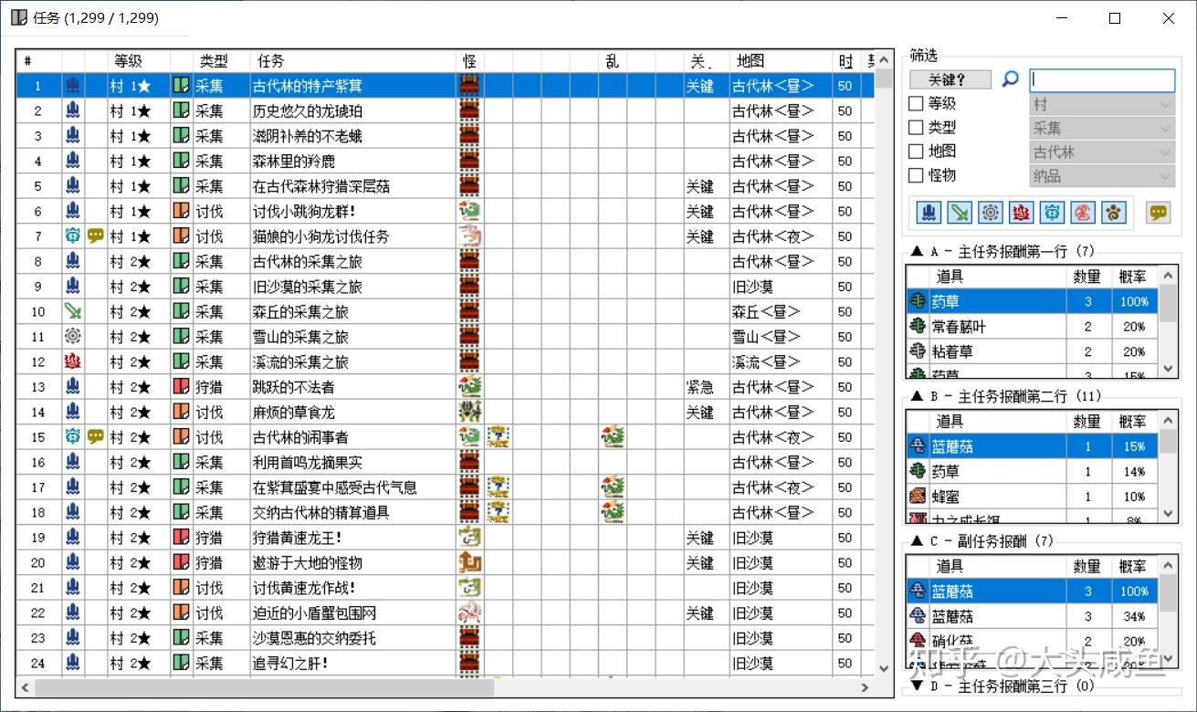This screenshot has height=712, width=1197.
Task: Click monster icon for 讨伐小跳狗龙群!
Action: [x=469, y=211]
